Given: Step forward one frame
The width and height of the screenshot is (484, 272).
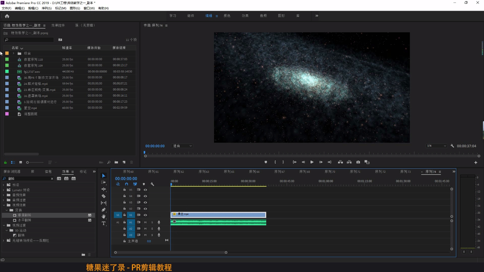Looking at the screenshot, I should (x=321, y=162).
